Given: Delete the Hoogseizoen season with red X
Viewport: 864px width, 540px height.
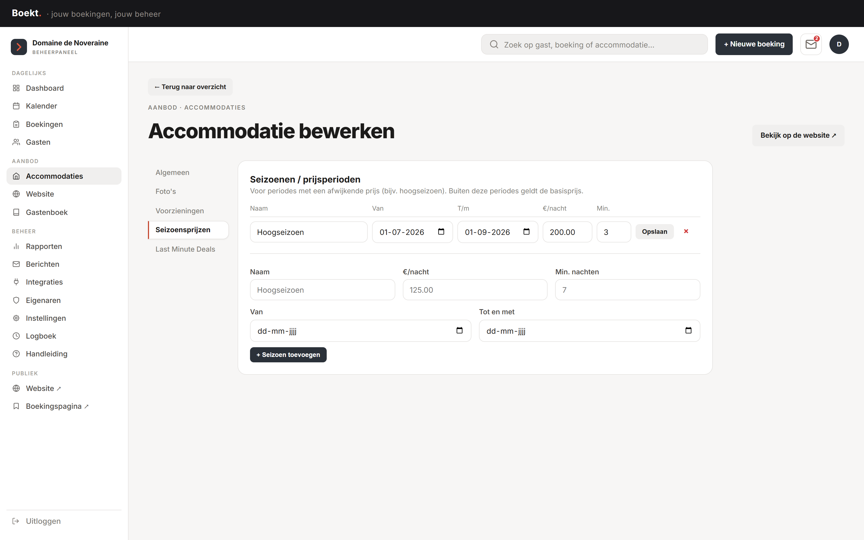Looking at the screenshot, I should [686, 231].
